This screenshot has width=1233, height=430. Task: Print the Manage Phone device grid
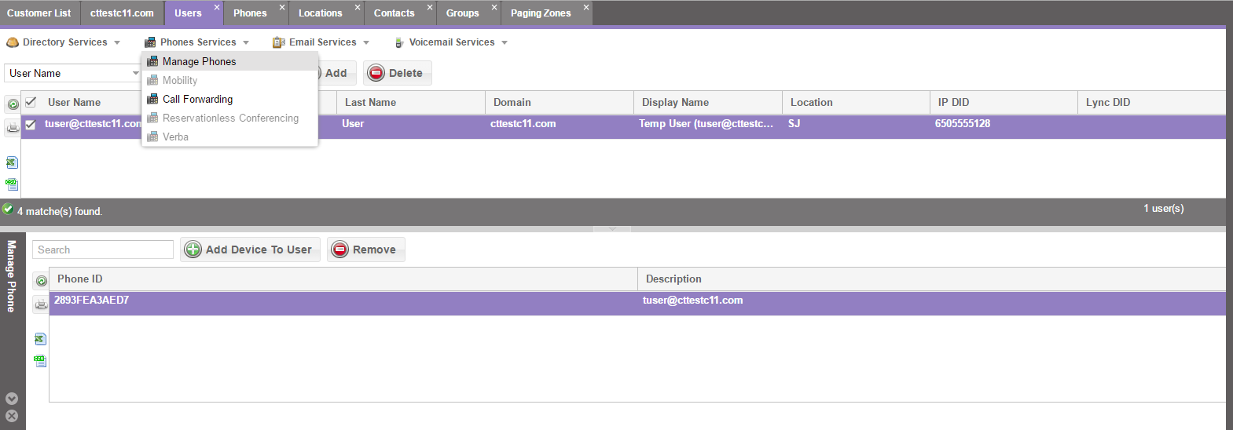pyautogui.click(x=41, y=304)
